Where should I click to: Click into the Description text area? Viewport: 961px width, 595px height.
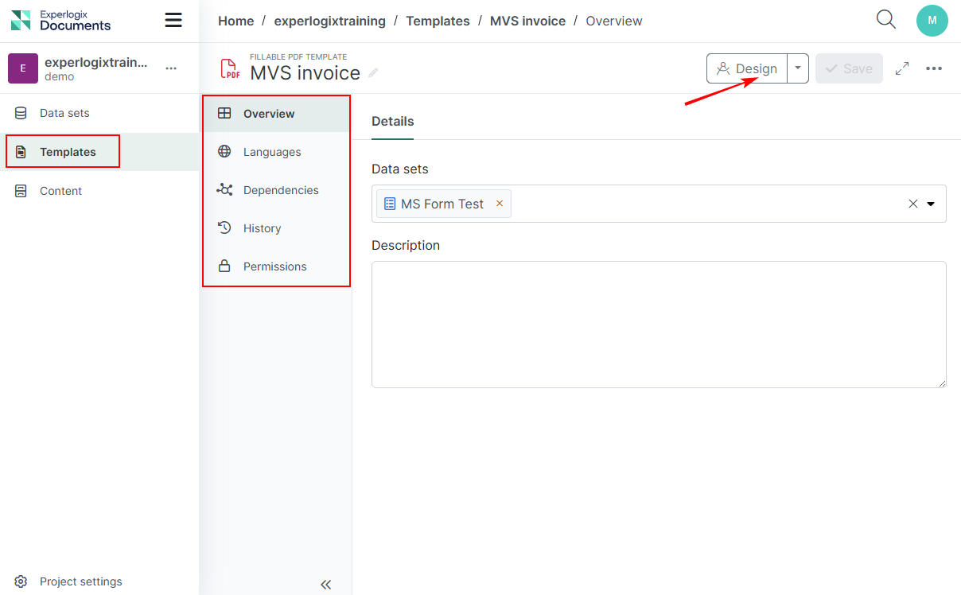click(658, 325)
